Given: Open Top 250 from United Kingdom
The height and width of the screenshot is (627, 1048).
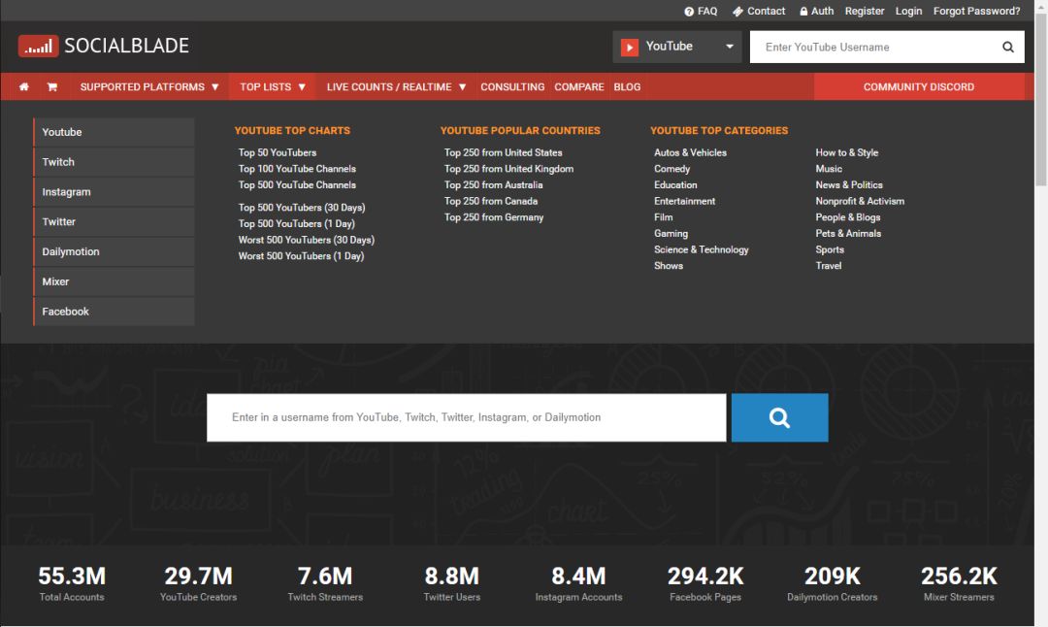Looking at the screenshot, I should click(x=508, y=169).
